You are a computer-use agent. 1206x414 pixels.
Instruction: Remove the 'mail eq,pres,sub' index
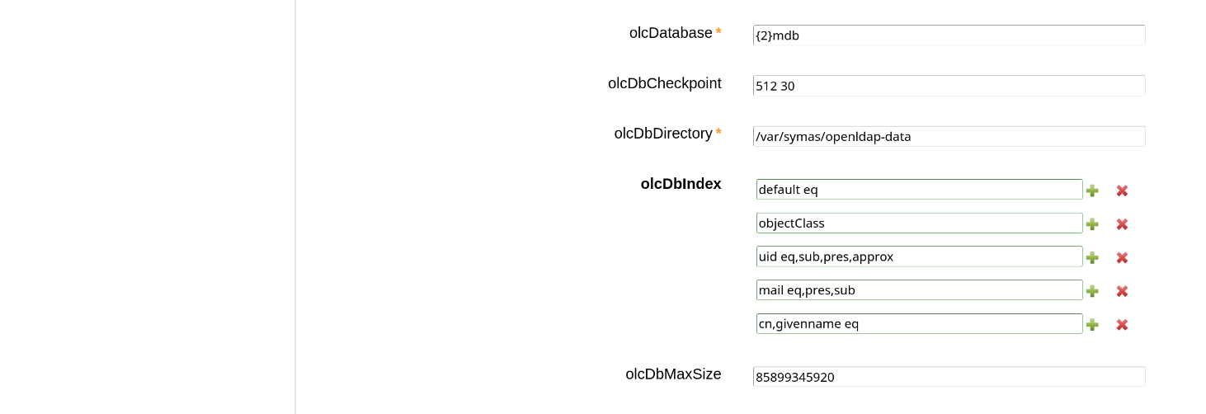[x=1122, y=291]
